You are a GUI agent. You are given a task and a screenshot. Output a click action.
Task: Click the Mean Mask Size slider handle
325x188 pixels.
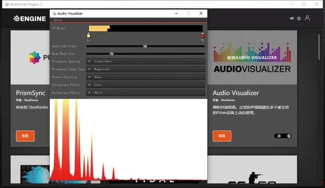coord(112,54)
